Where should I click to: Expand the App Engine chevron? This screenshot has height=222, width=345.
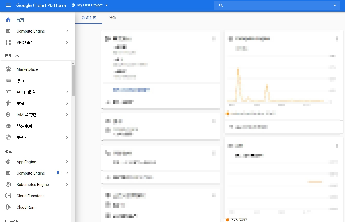point(67,162)
